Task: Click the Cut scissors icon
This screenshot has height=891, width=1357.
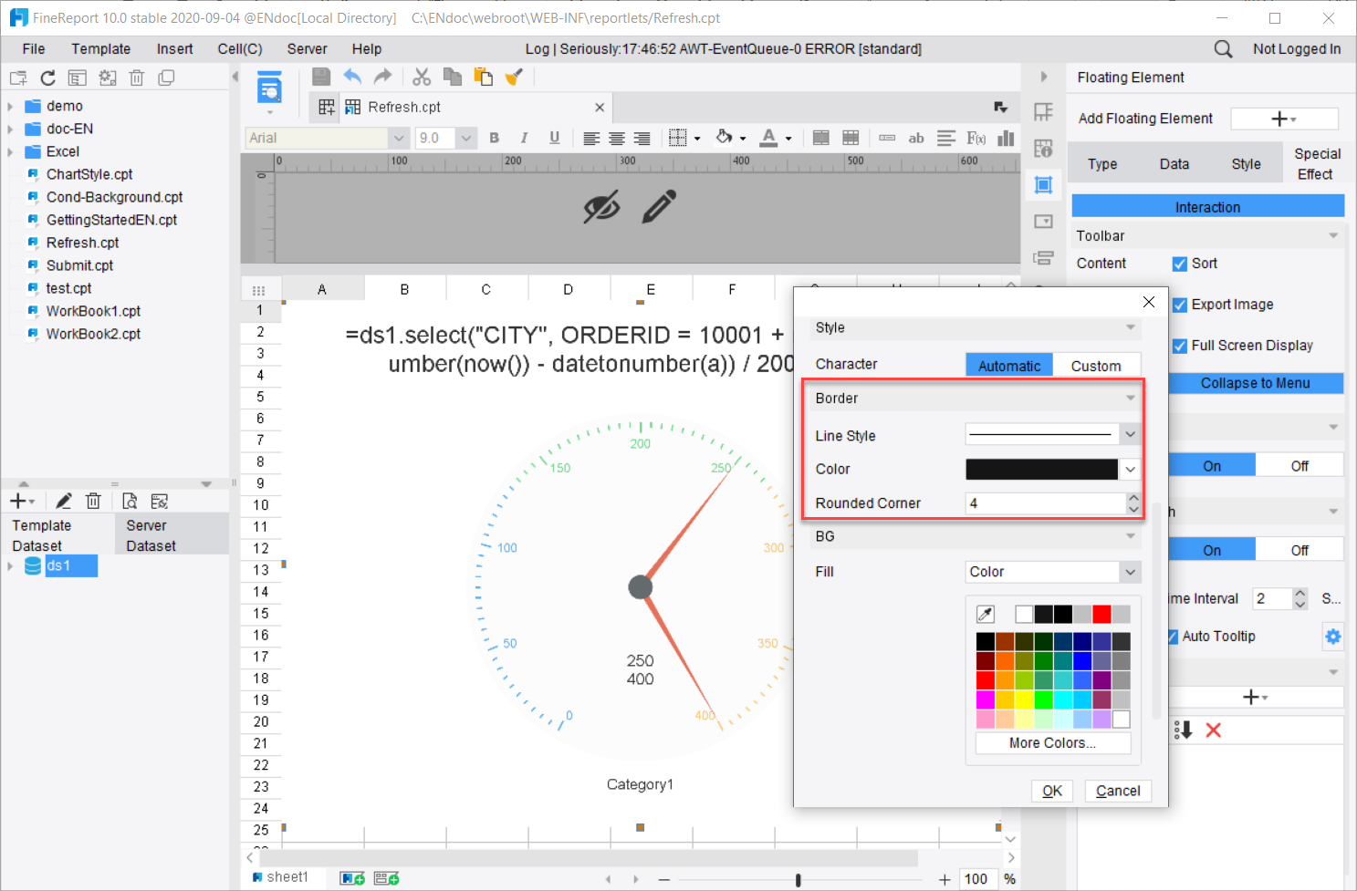Action: point(422,78)
